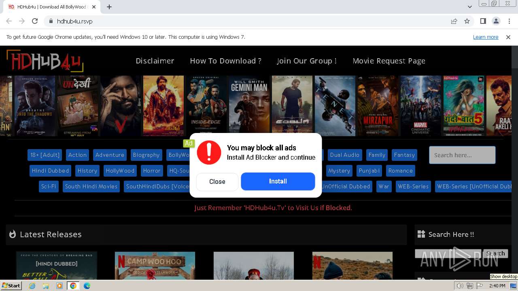Open the Edge taskbar icon

click(x=87, y=286)
